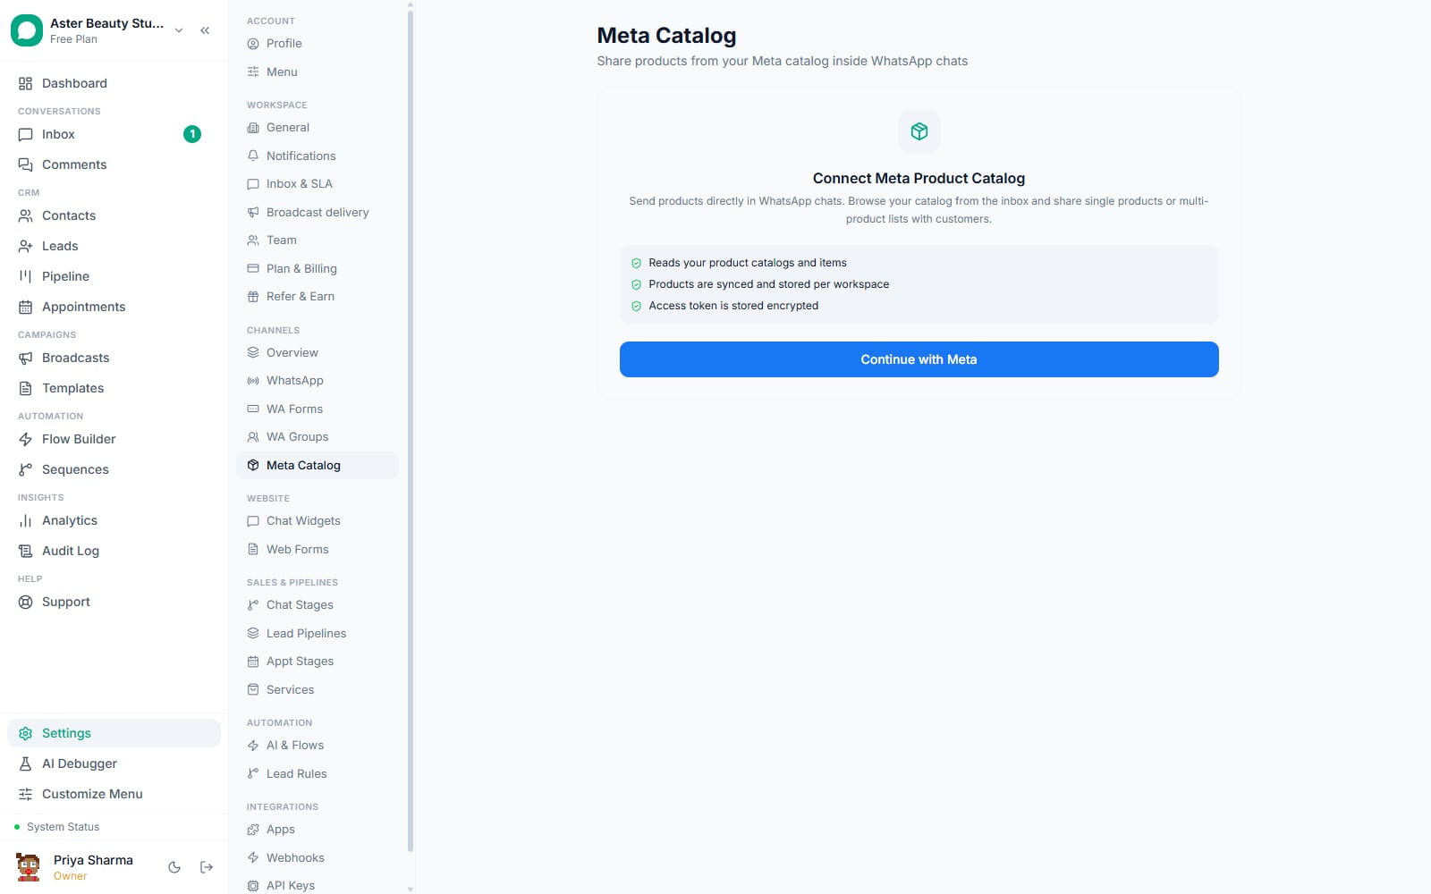The height and width of the screenshot is (894, 1431).
Task: Toggle dark mode with the moon icon
Action: (x=174, y=867)
